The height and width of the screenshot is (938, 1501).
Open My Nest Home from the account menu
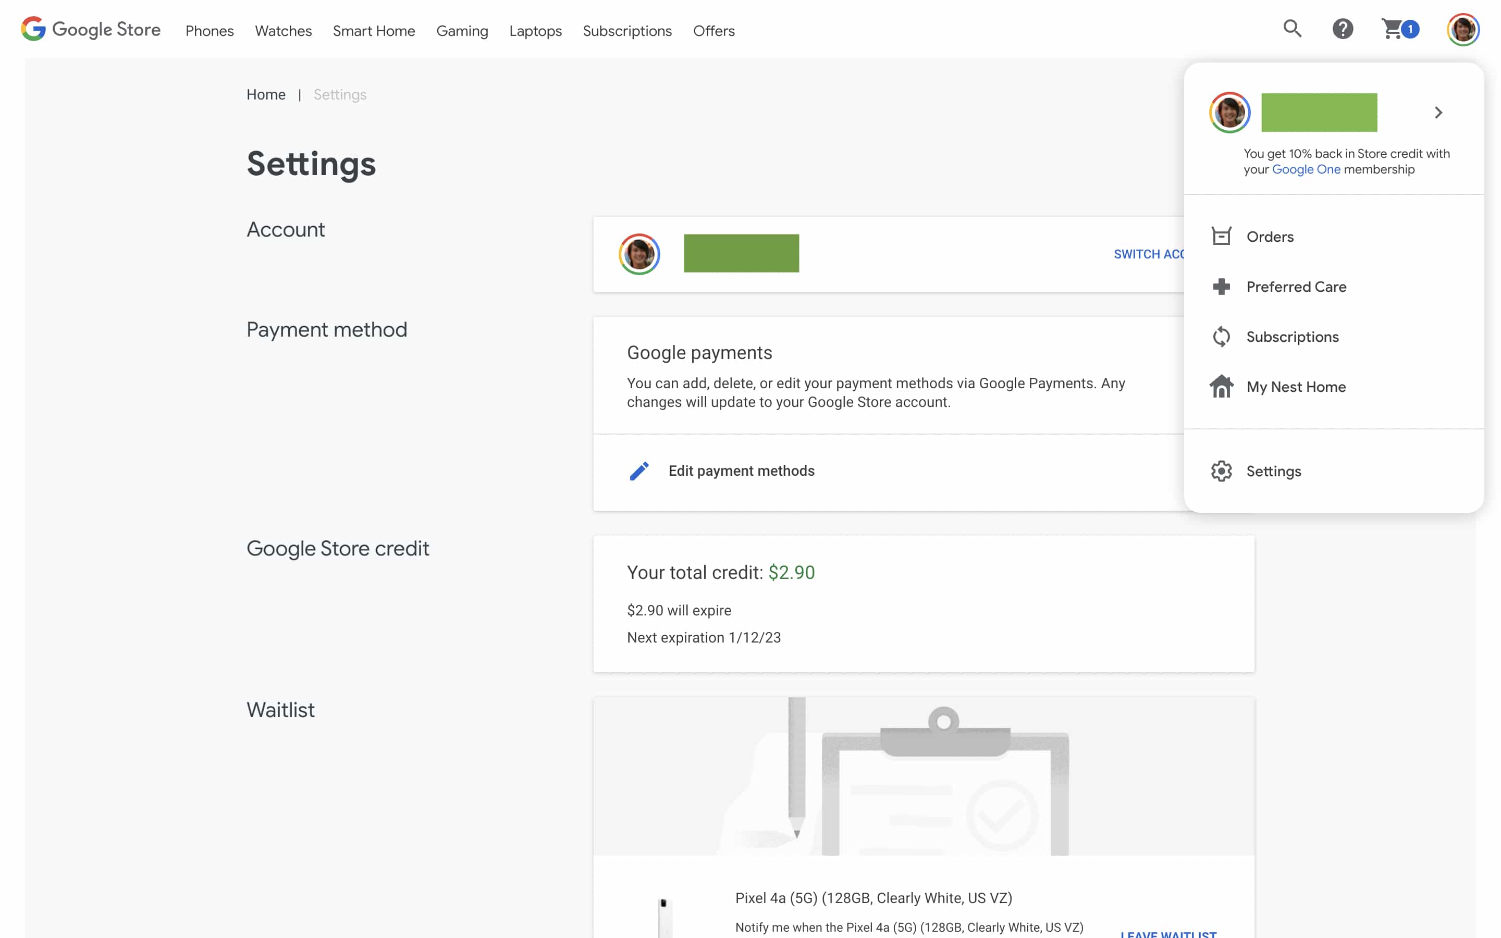click(1296, 387)
